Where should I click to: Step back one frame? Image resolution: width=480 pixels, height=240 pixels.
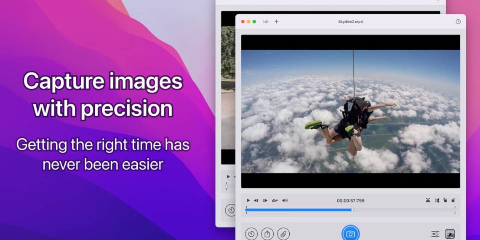click(256, 200)
